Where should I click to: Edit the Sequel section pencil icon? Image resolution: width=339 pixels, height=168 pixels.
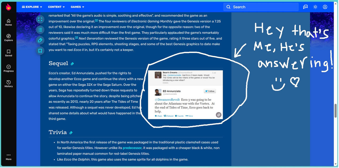(x=72, y=64)
